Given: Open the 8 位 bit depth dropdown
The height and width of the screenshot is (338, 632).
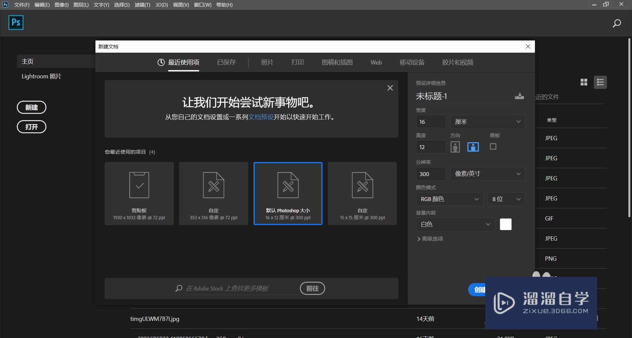Looking at the screenshot, I should pyautogui.click(x=506, y=199).
